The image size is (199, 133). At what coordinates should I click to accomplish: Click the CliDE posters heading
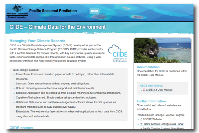22,128
